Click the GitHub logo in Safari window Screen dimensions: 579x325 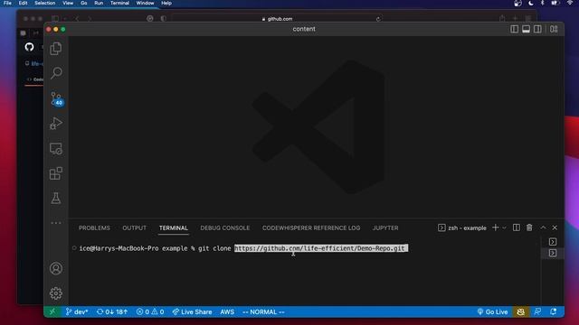pyautogui.click(x=29, y=47)
